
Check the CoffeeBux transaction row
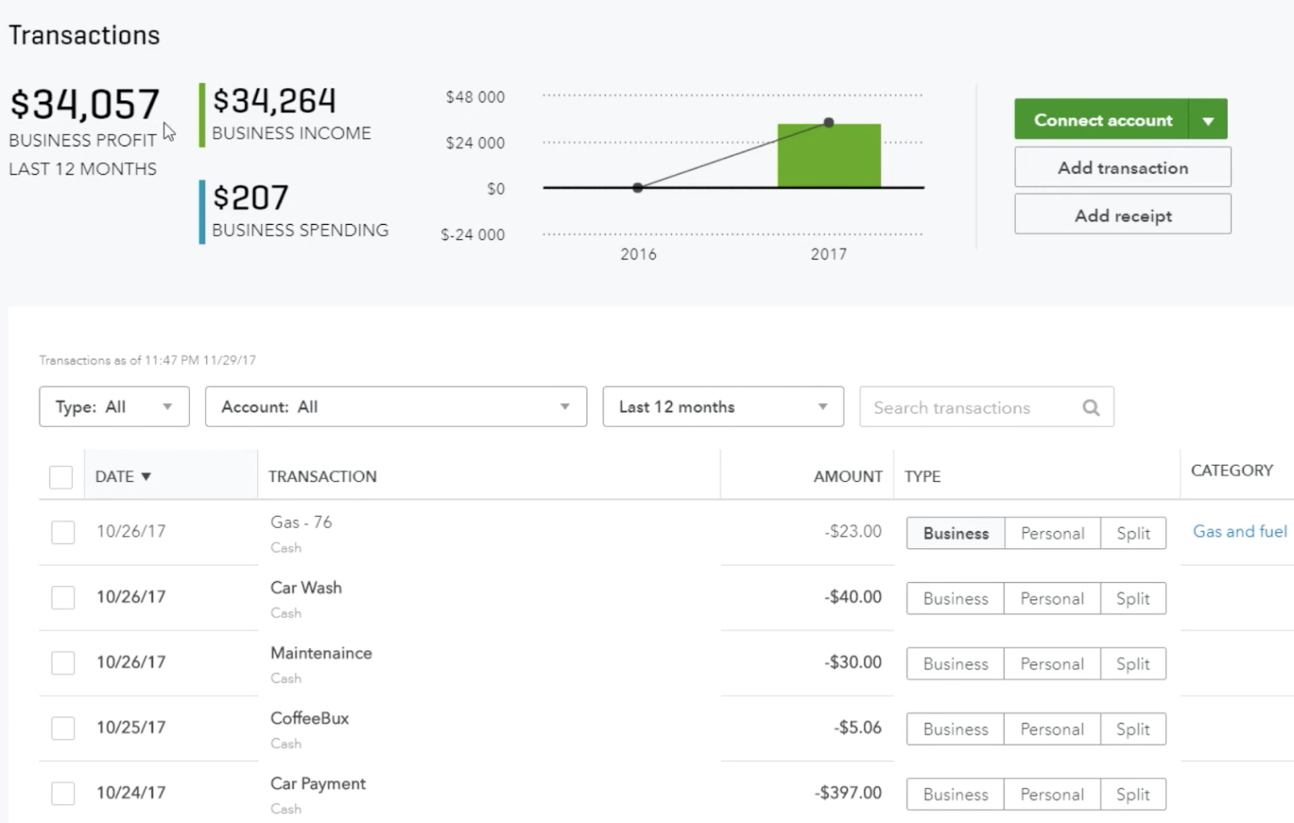[x=62, y=727]
